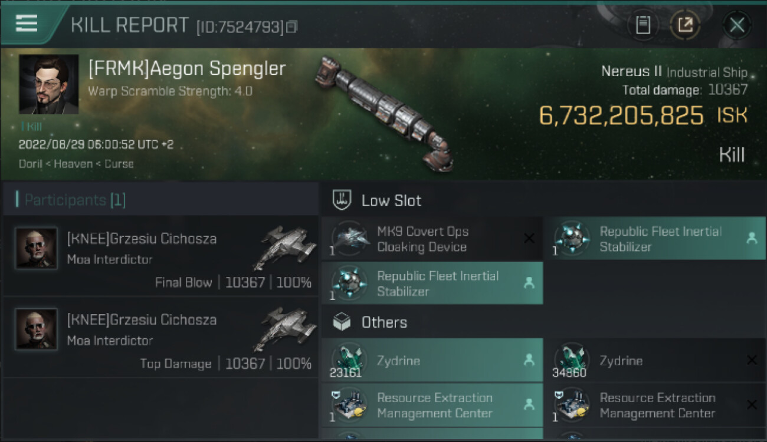The width and height of the screenshot is (767, 442).
Task: View Aegon Spengler's character portrait
Action: 48,84
